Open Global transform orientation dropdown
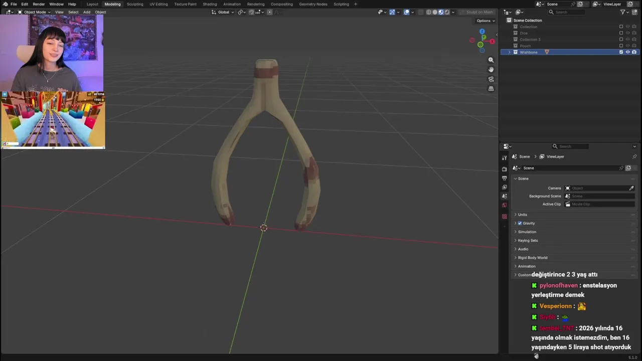The width and height of the screenshot is (642, 361). 223,12
